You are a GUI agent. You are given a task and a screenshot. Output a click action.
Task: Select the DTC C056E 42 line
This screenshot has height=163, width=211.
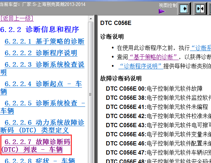click(158, 116)
